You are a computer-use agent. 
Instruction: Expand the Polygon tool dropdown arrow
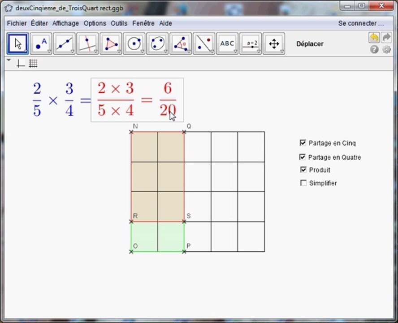pyautogui.click(x=119, y=52)
